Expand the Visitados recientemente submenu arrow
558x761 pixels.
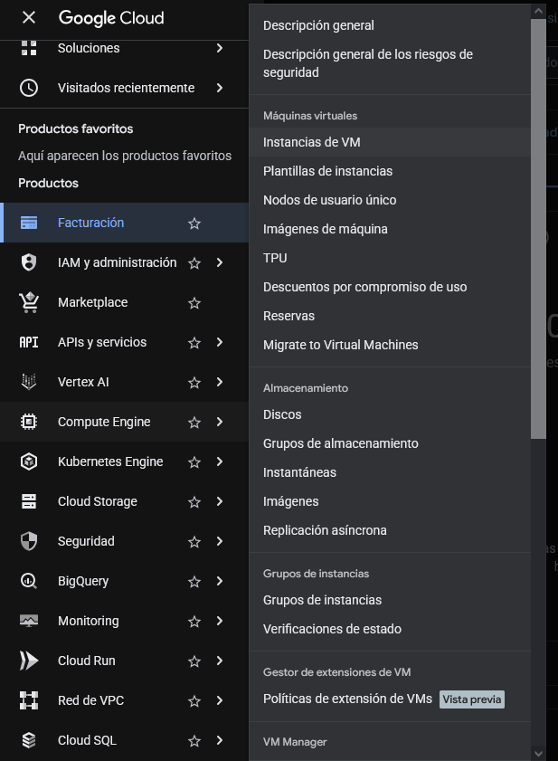[220, 88]
